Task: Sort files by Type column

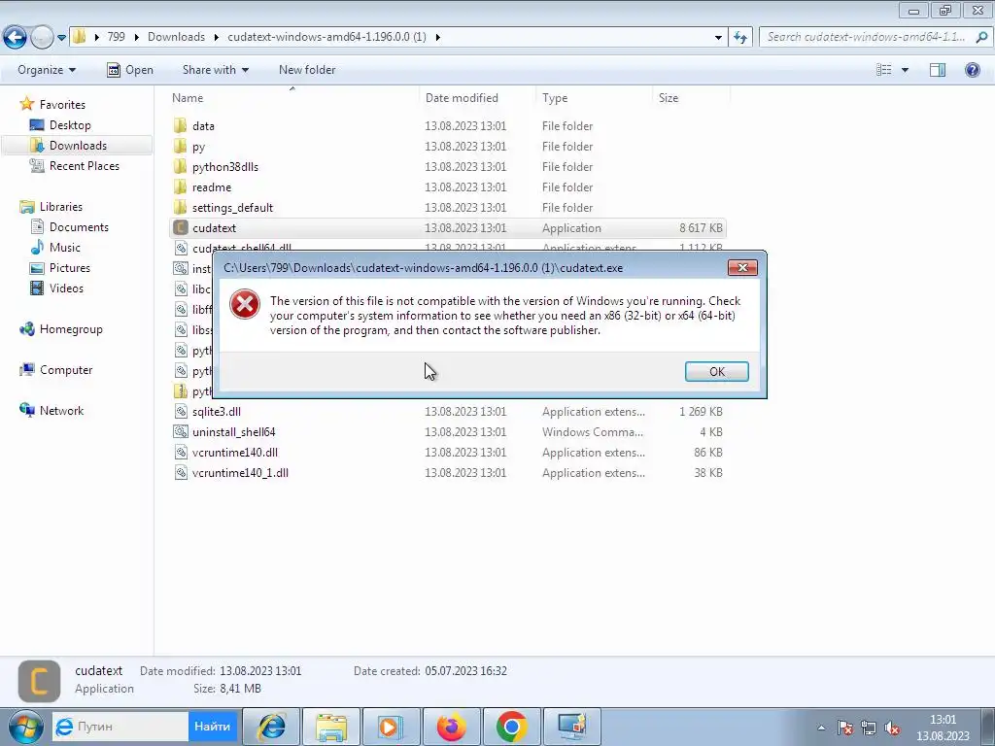Action: pyautogui.click(x=594, y=98)
